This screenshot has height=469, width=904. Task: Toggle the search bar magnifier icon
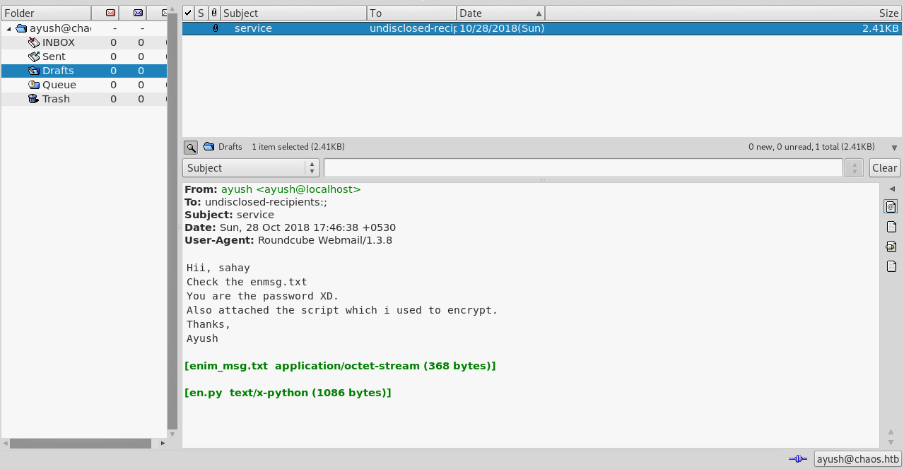190,147
